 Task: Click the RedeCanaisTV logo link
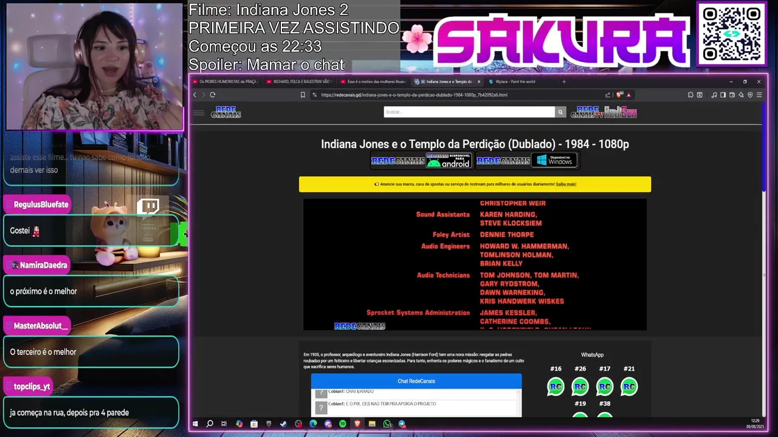click(586, 112)
